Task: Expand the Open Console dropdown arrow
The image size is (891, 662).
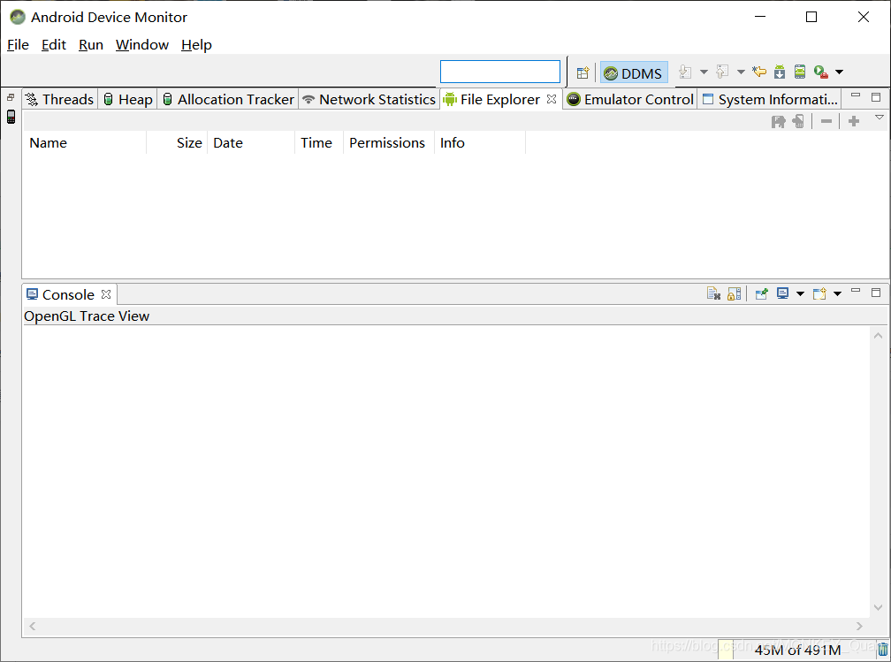Action: [x=837, y=293]
